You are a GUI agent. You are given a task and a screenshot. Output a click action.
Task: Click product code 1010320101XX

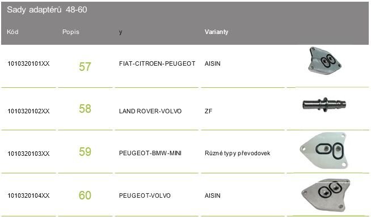coord(28,63)
